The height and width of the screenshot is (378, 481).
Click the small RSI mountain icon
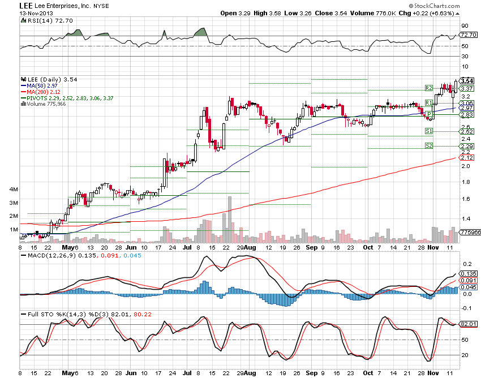24,20
